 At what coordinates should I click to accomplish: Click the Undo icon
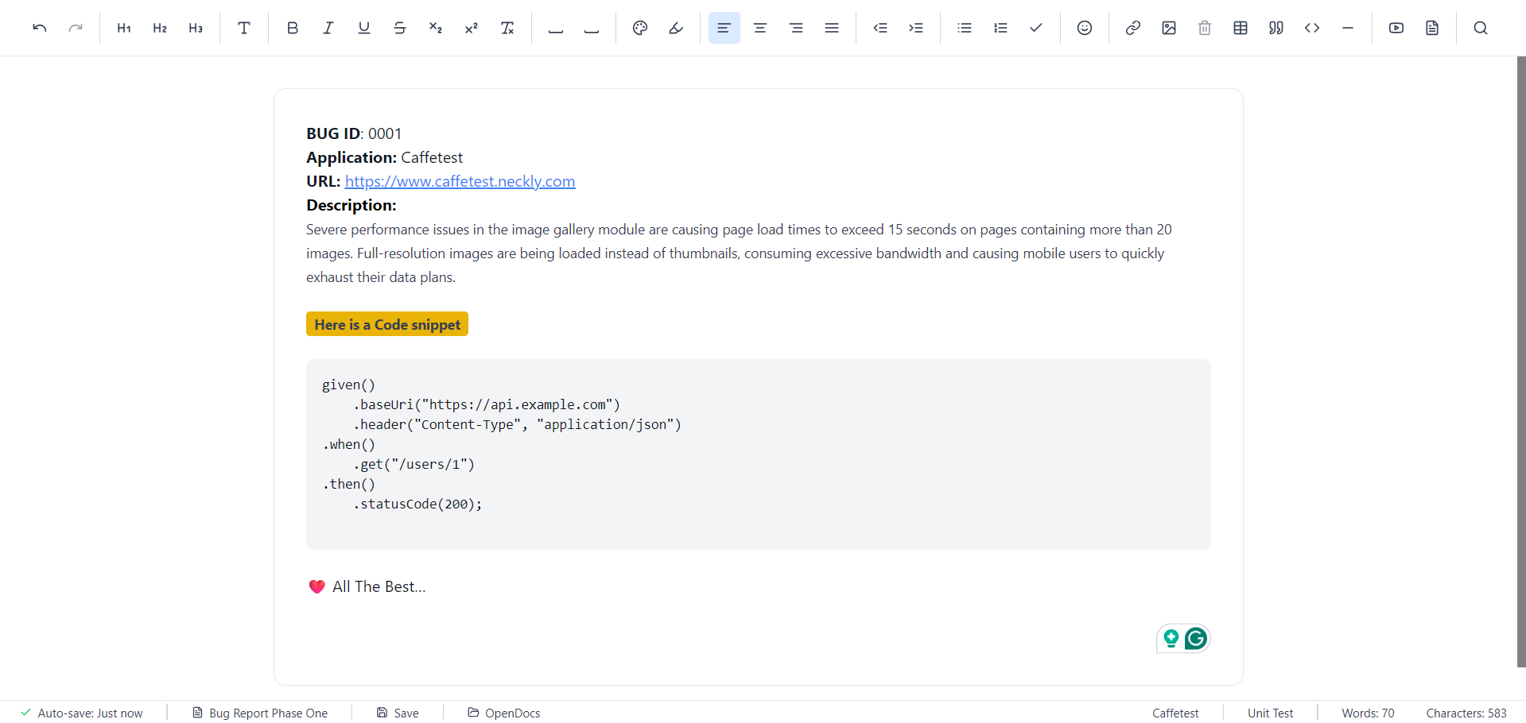click(40, 28)
